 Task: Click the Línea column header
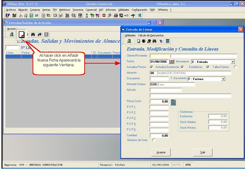point(13,53)
